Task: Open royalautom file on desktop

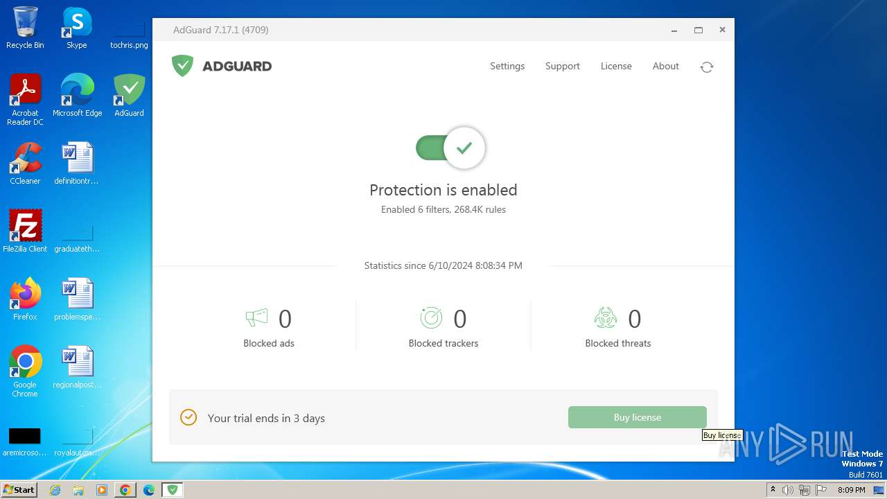Action: coord(77,441)
